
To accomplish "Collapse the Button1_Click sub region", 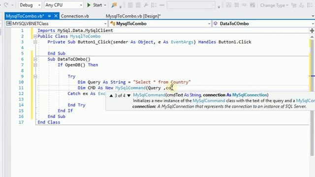I will tap(35, 42).
